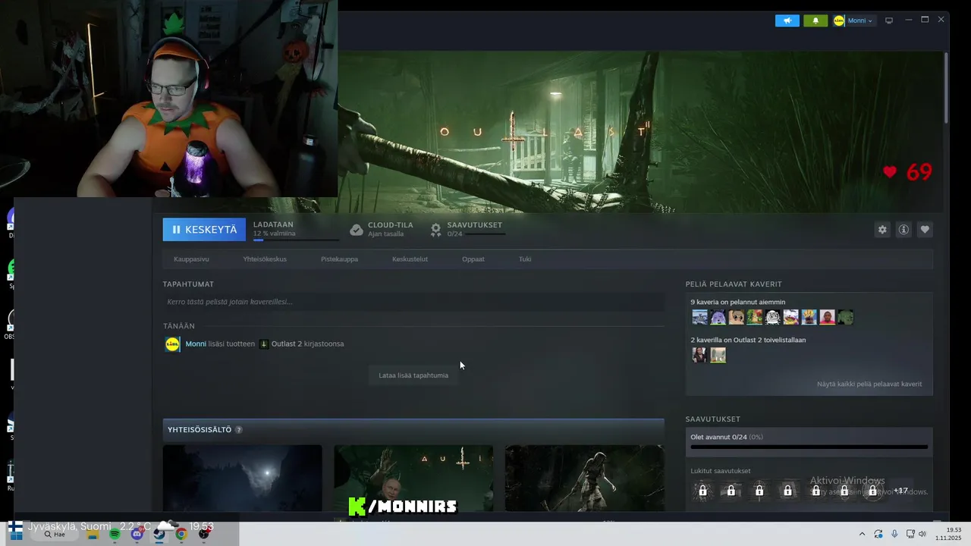This screenshot has height=546, width=971.
Task: Open the Monni profile link in activity feed
Action: pos(196,344)
